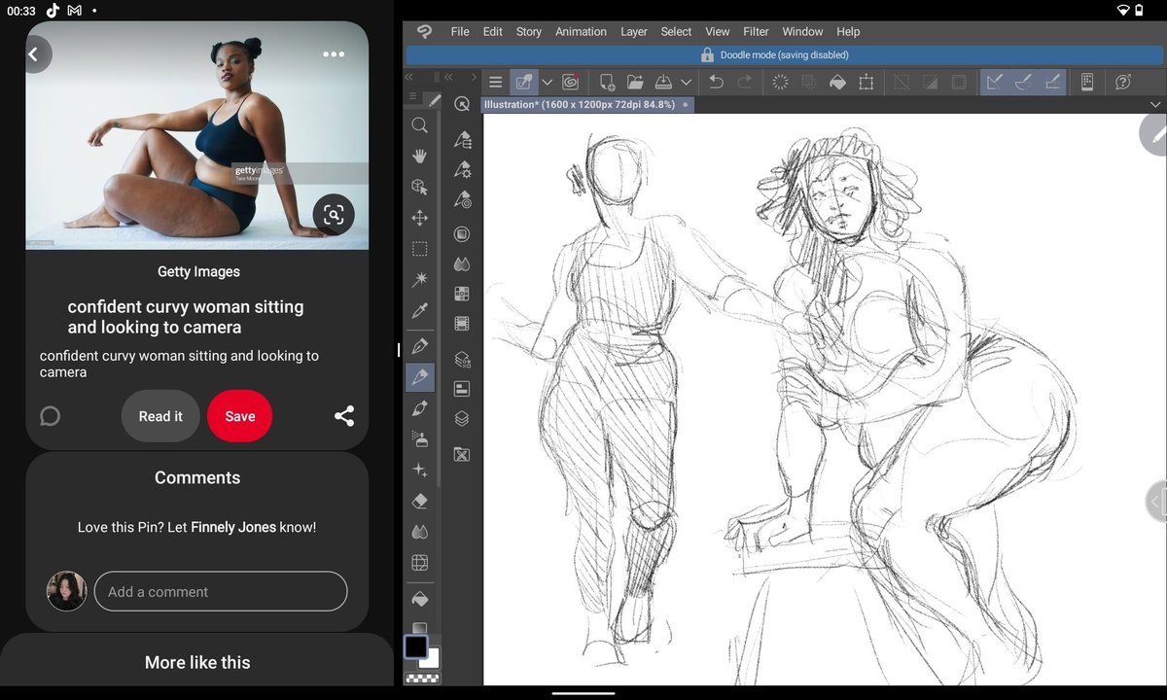Open the tool palette hamburger menu
1167x700 pixels.
pos(413,96)
